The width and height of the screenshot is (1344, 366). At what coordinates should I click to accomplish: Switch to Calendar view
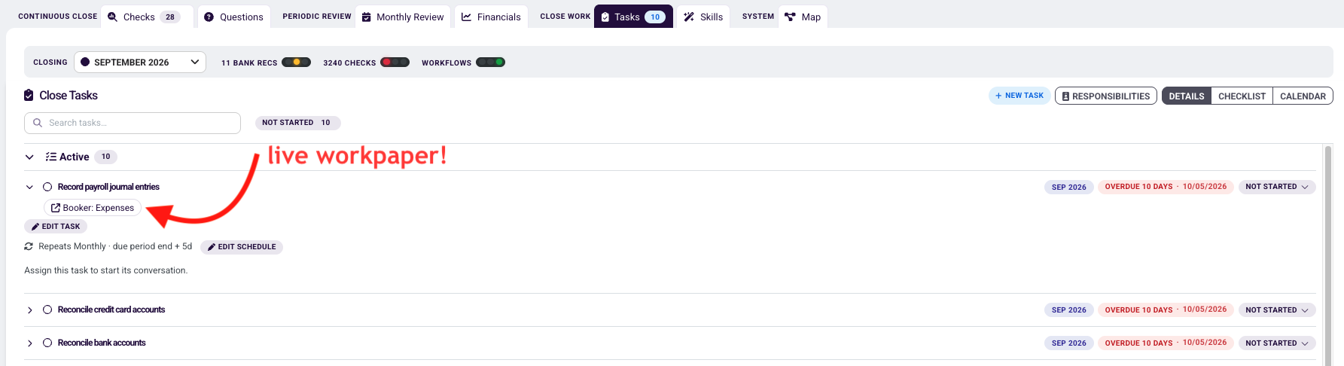tap(1303, 96)
